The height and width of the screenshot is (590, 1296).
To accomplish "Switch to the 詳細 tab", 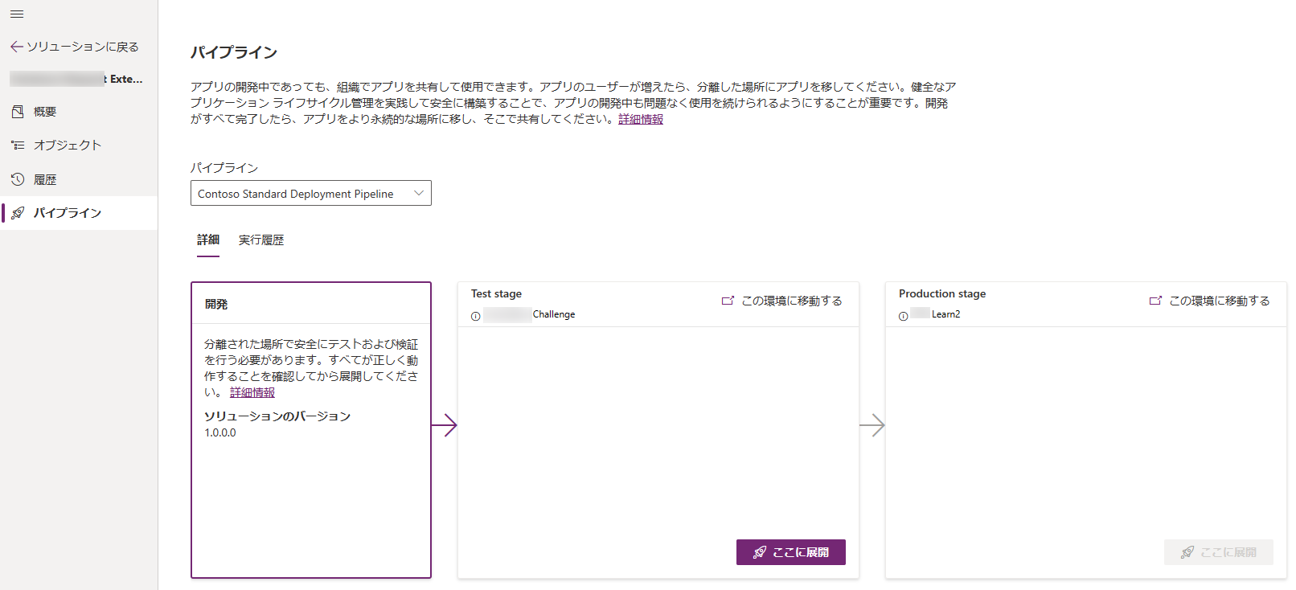I will 208,240.
